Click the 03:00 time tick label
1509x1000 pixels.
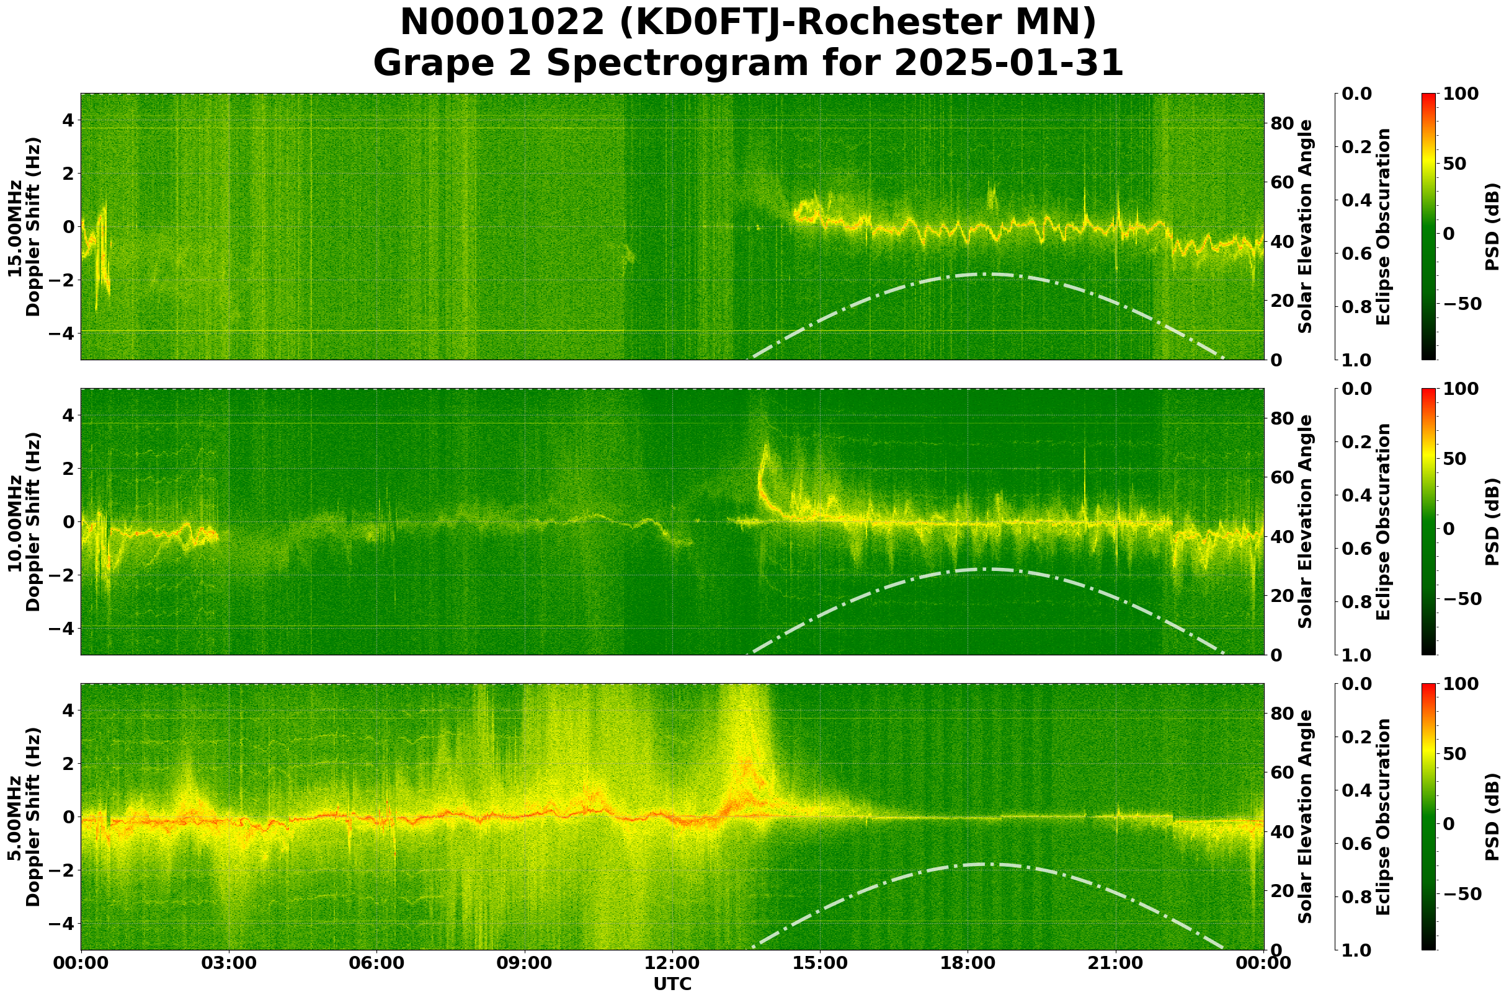click(x=228, y=963)
